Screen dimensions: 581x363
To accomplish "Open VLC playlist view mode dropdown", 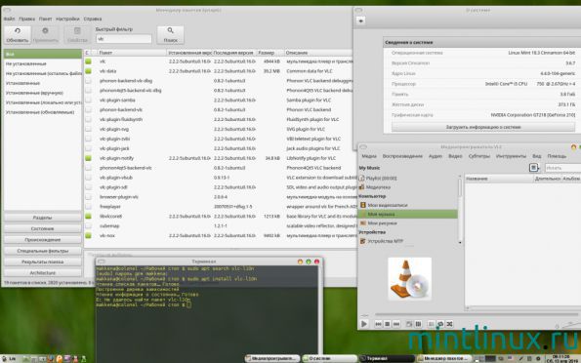I will tap(533, 168).
